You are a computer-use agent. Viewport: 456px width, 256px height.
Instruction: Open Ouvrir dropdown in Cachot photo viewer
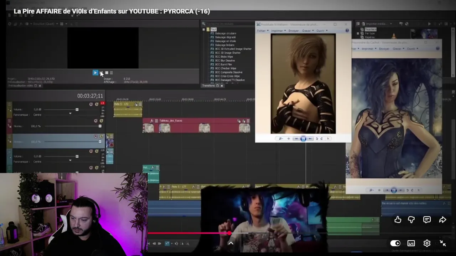point(412,48)
